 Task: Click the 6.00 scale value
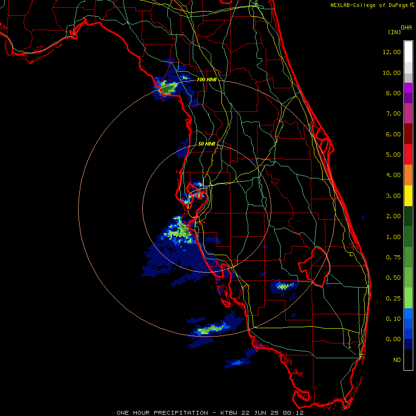393,134
